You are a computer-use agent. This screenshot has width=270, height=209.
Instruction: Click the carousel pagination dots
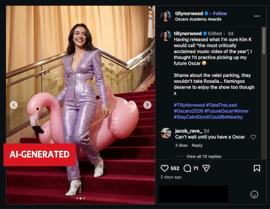pos(80,198)
